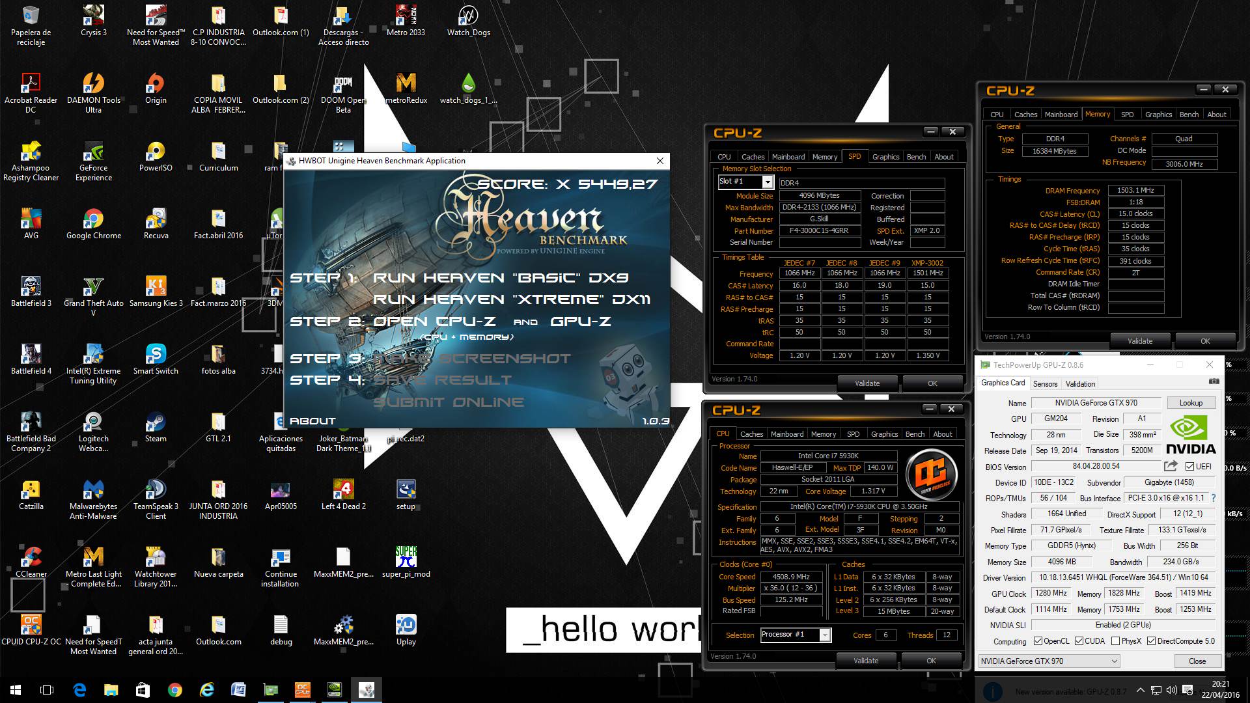Click Run Heaven "Xtreme" DX11 option
The height and width of the screenshot is (703, 1250).
[511, 299]
